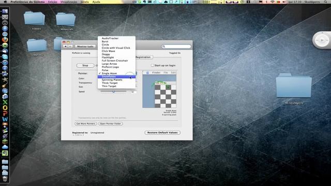The width and height of the screenshot is (331, 186).
Task: Open Finder icon in the dock
Action: tap(5, 11)
